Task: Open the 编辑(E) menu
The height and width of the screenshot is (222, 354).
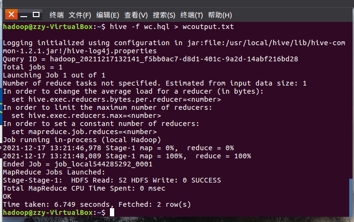Action: coord(108,15)
